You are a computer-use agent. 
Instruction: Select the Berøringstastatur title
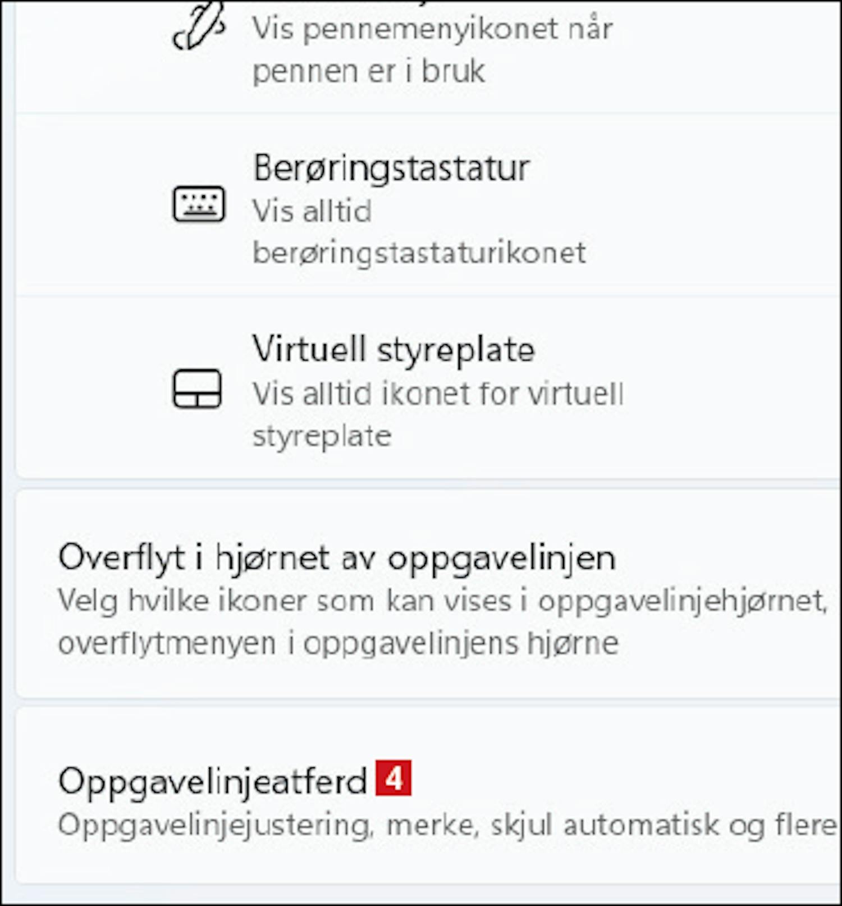pos(391,168)
